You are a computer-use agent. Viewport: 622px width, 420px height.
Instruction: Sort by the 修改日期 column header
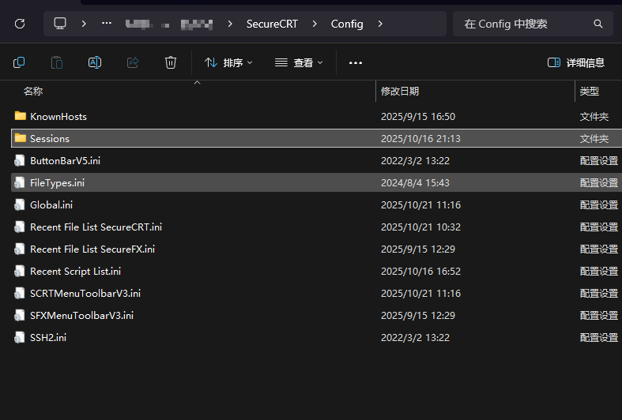400,91
